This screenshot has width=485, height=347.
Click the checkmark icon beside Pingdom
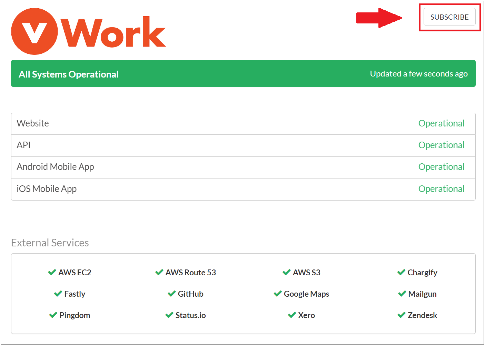tap(53, 315)
